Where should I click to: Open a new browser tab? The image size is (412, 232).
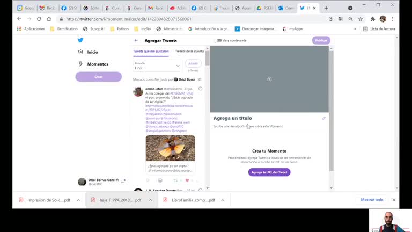326,8
